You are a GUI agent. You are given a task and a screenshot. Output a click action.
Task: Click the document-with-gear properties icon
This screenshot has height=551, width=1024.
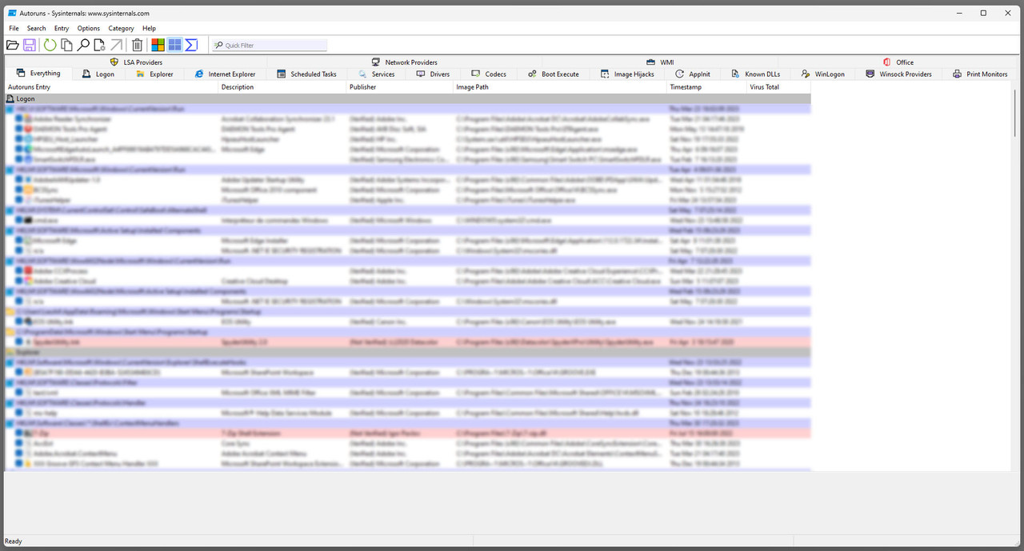pyautogui.click(x=99, y=45)
